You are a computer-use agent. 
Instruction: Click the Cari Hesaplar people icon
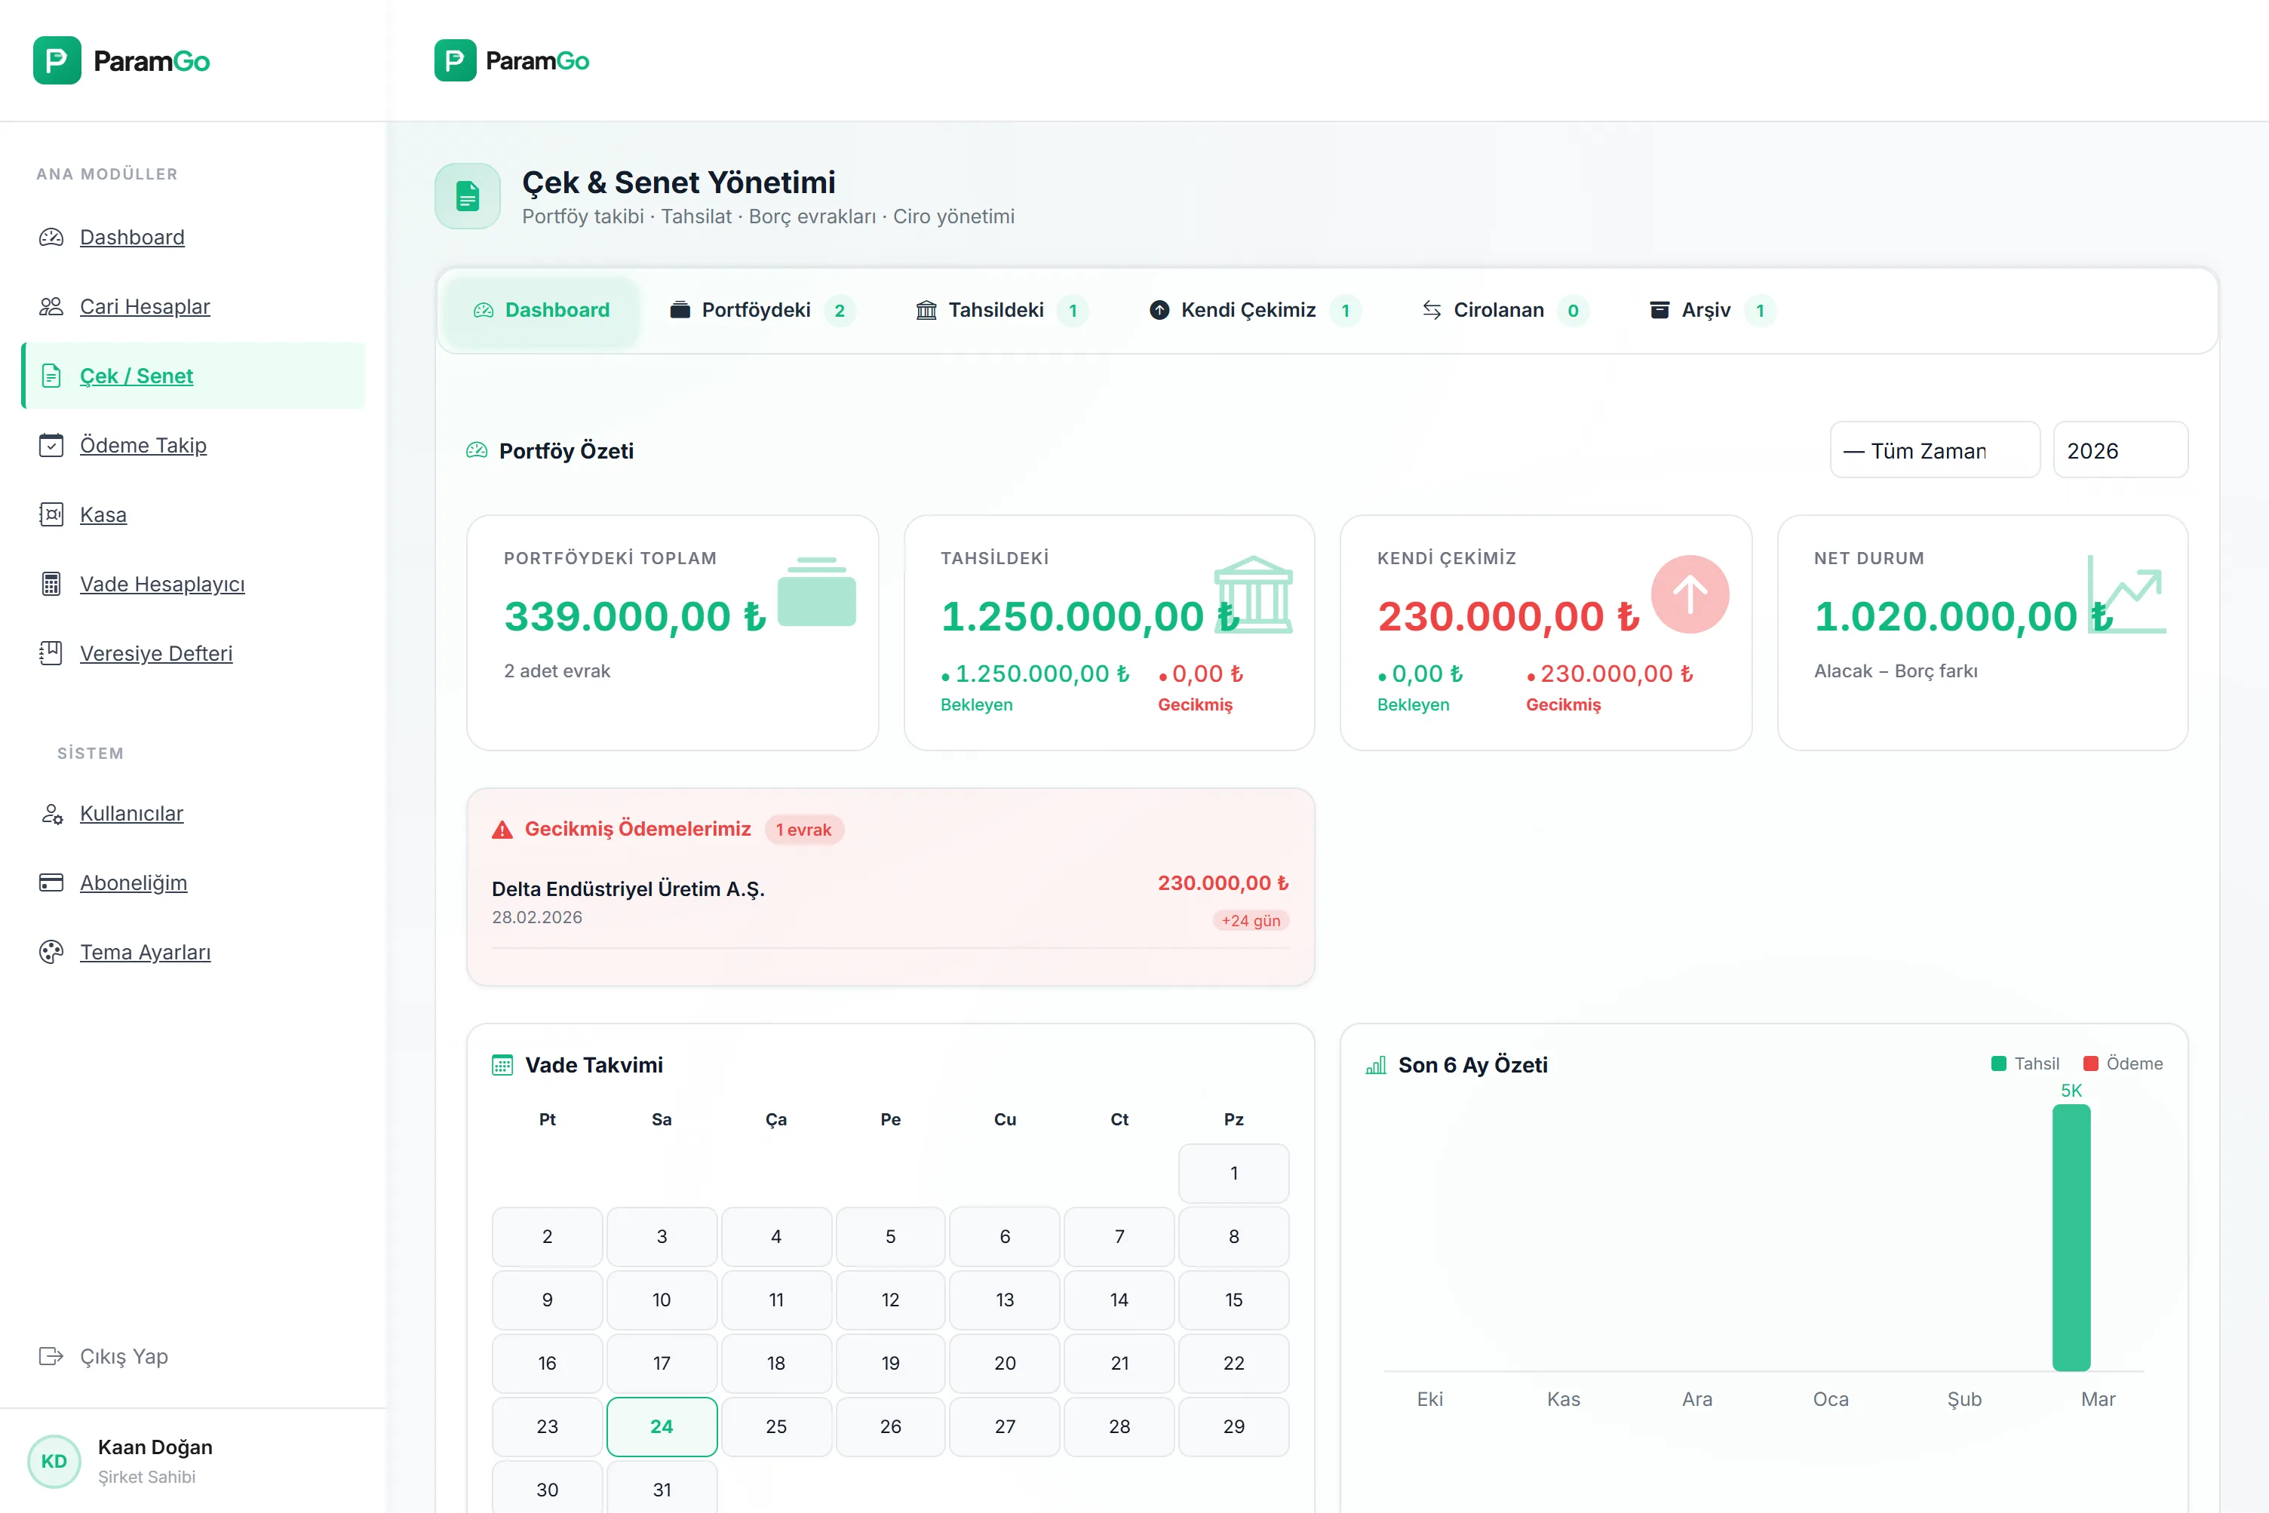click(51, 307)
